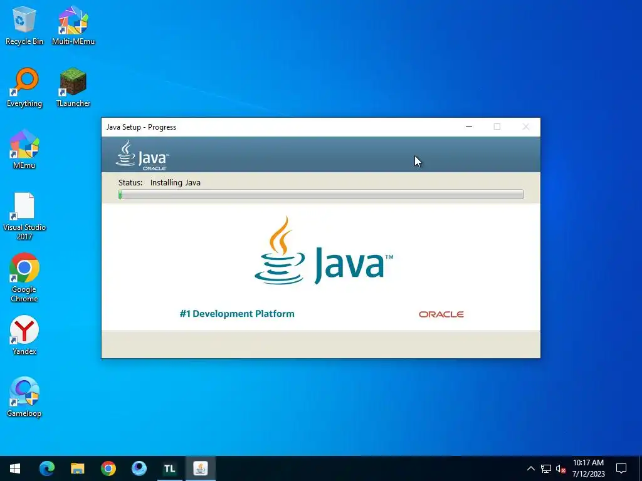
Task: Select the Gameloop desktop shortcut
Action: coord(24,397)
